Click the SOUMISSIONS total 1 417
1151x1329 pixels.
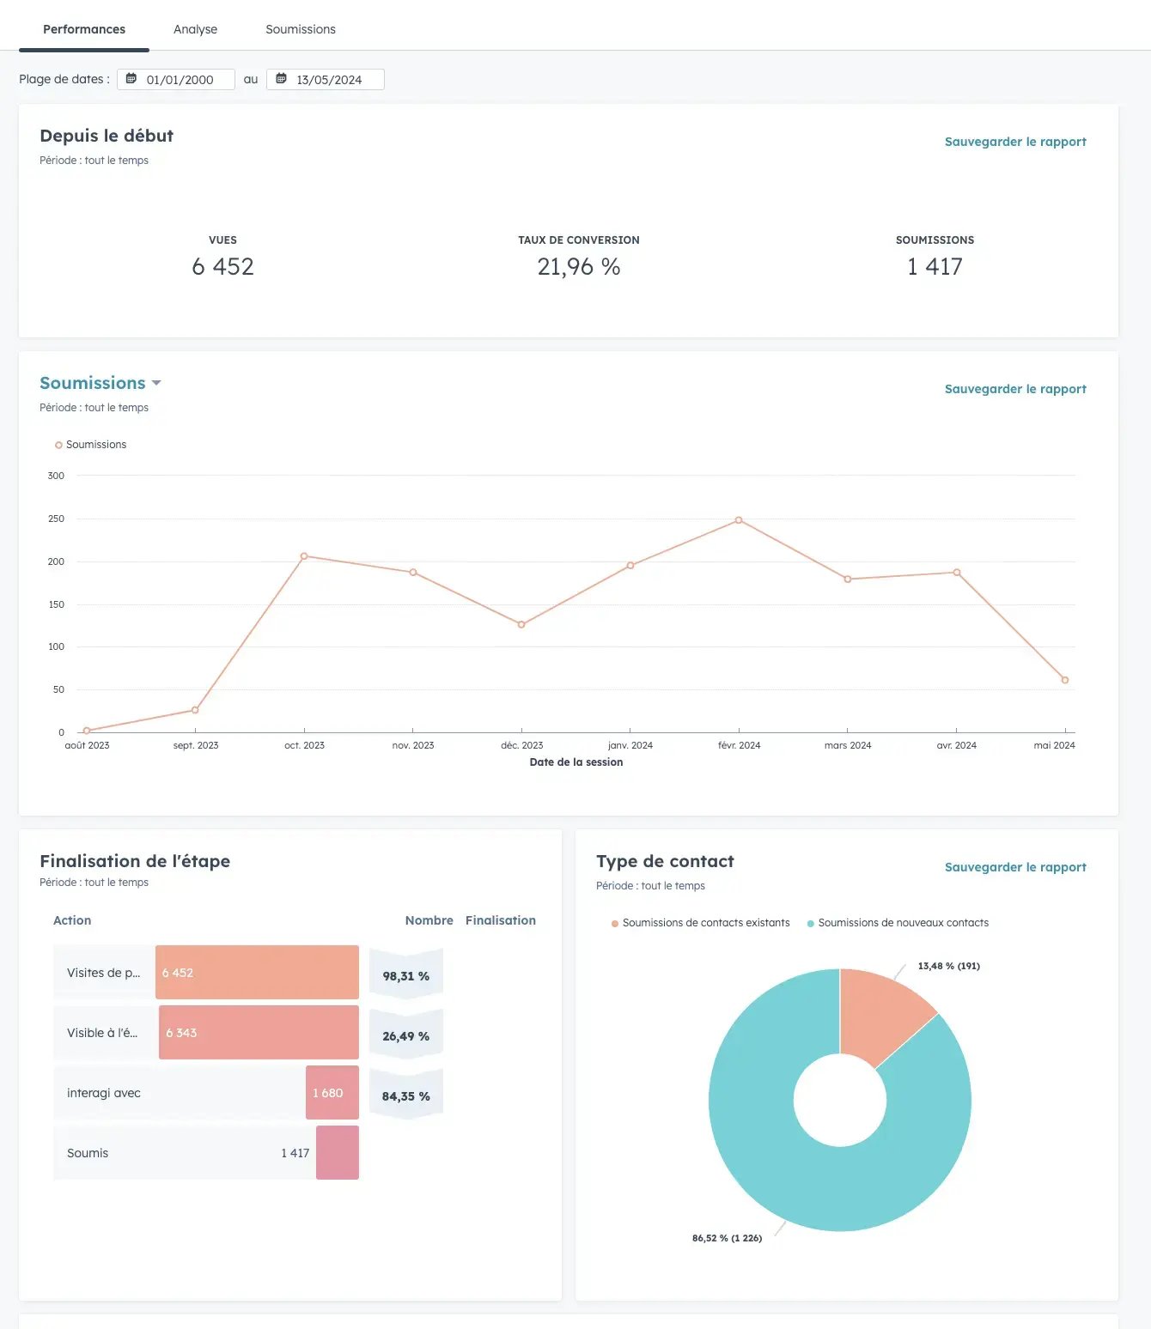tap(935, 266)
